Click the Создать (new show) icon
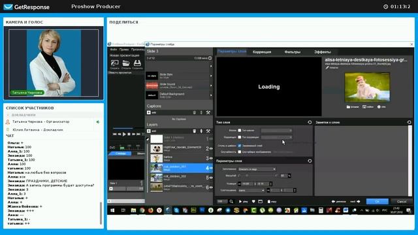The image size is (418, 235). pos(115,63)
